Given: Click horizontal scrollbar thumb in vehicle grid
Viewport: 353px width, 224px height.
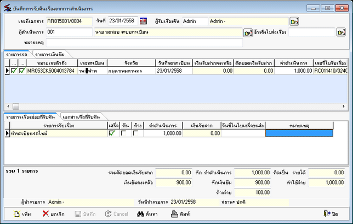Looking at the screenshot, I should click(x=16, y=106).
